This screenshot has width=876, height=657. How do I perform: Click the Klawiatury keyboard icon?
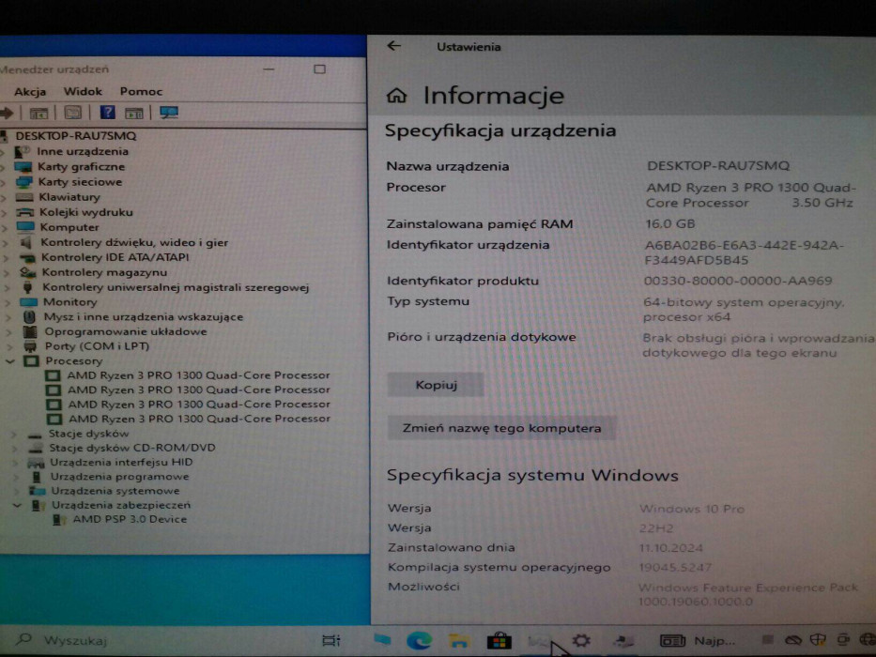point(24,197)
